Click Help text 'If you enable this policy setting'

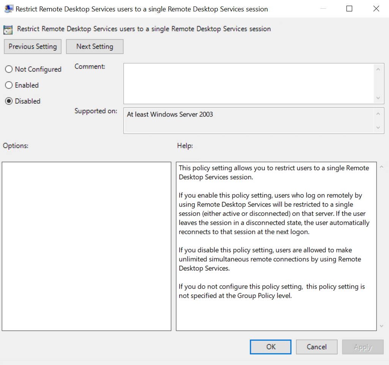click(225, 195)
